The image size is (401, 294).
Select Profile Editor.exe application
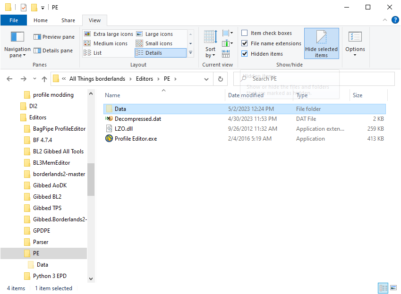(136, 139)
